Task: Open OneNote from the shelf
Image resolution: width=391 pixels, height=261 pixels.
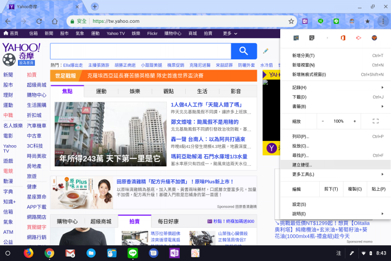Action: tap(174, 253)
